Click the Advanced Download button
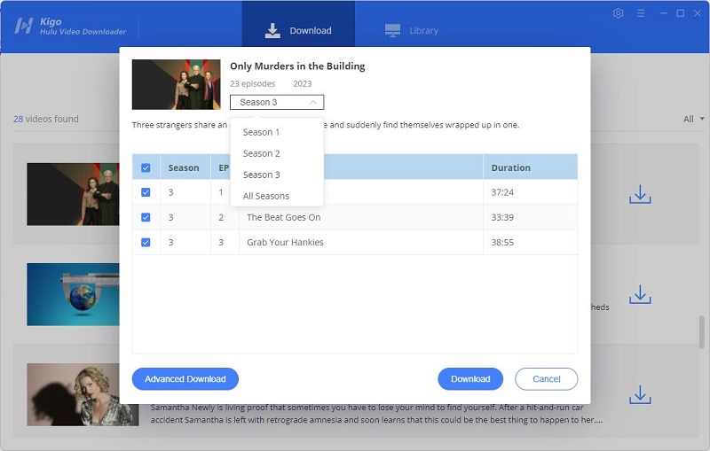The height and width of the screenshot is (451, 710). pos(185,378)
